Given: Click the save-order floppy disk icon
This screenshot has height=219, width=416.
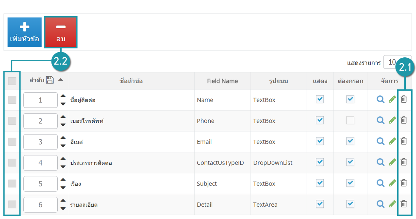Looking at the screenshot, I should coord(50,80).
